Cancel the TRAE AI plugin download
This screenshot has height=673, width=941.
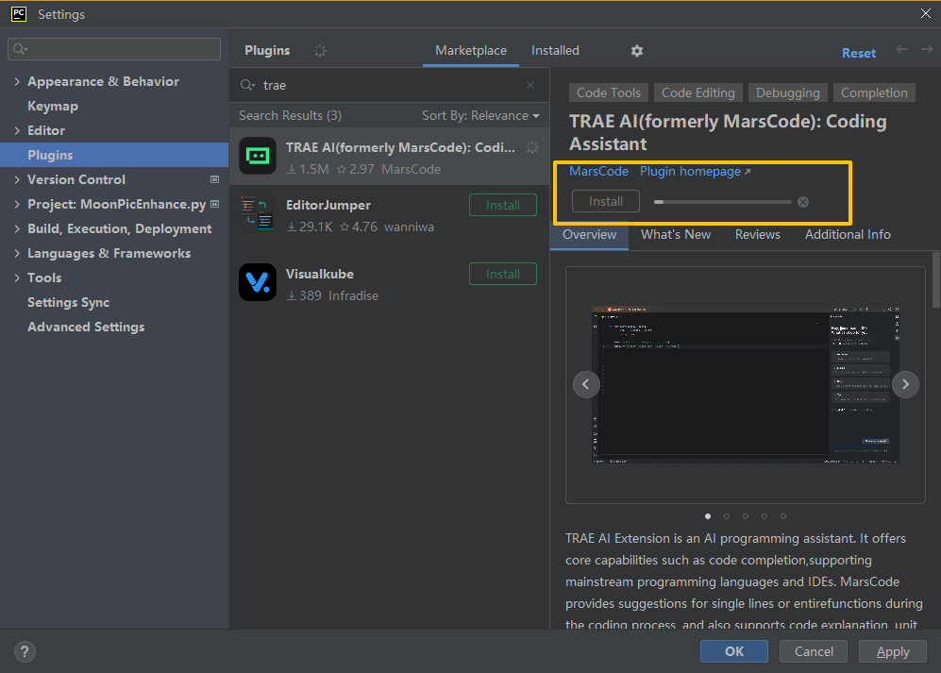pos(803,202)
